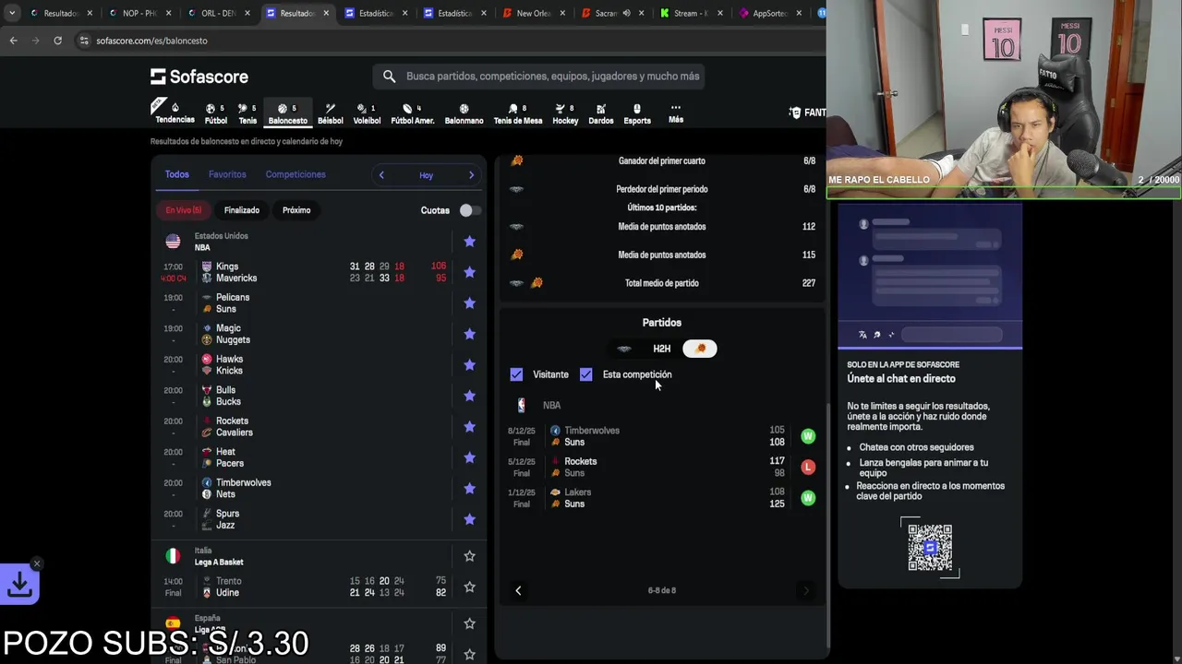Open the Hoy date picker
The width and height of the screenshot is (1182, 664).
(426, 175)
